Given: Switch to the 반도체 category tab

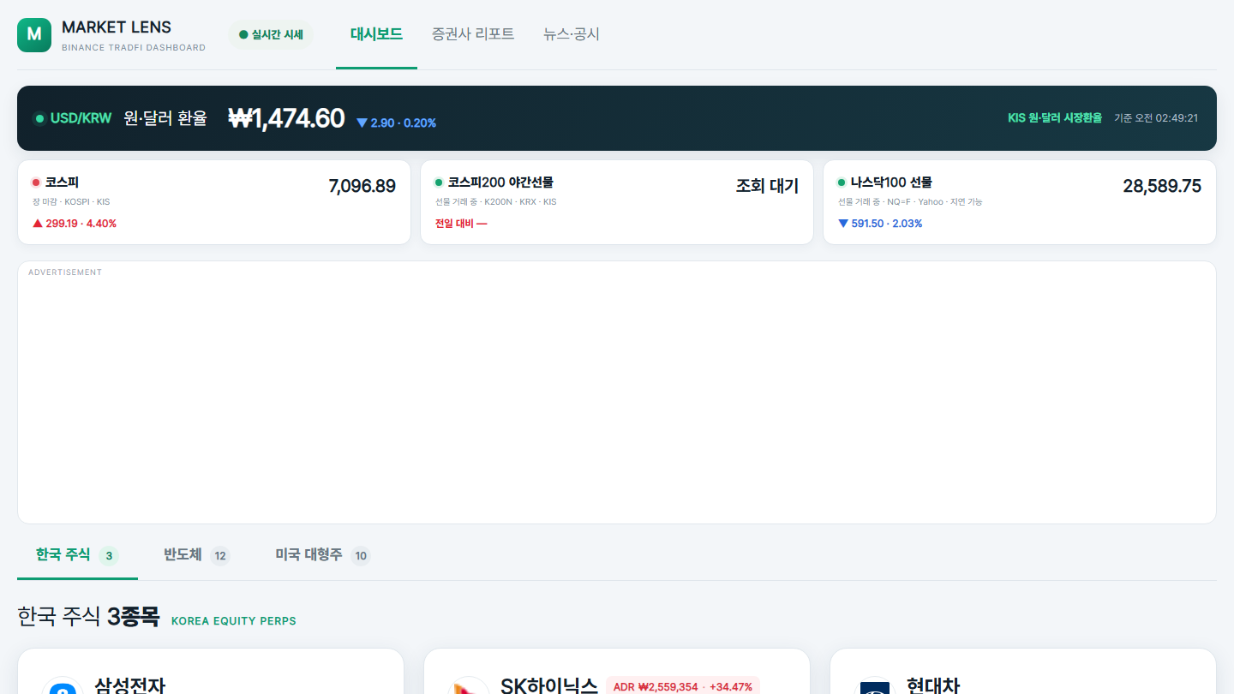Looking at the screenshot, I should click(197, 555).
